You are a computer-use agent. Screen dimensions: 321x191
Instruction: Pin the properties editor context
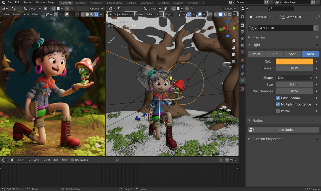[x=318, y=17]
